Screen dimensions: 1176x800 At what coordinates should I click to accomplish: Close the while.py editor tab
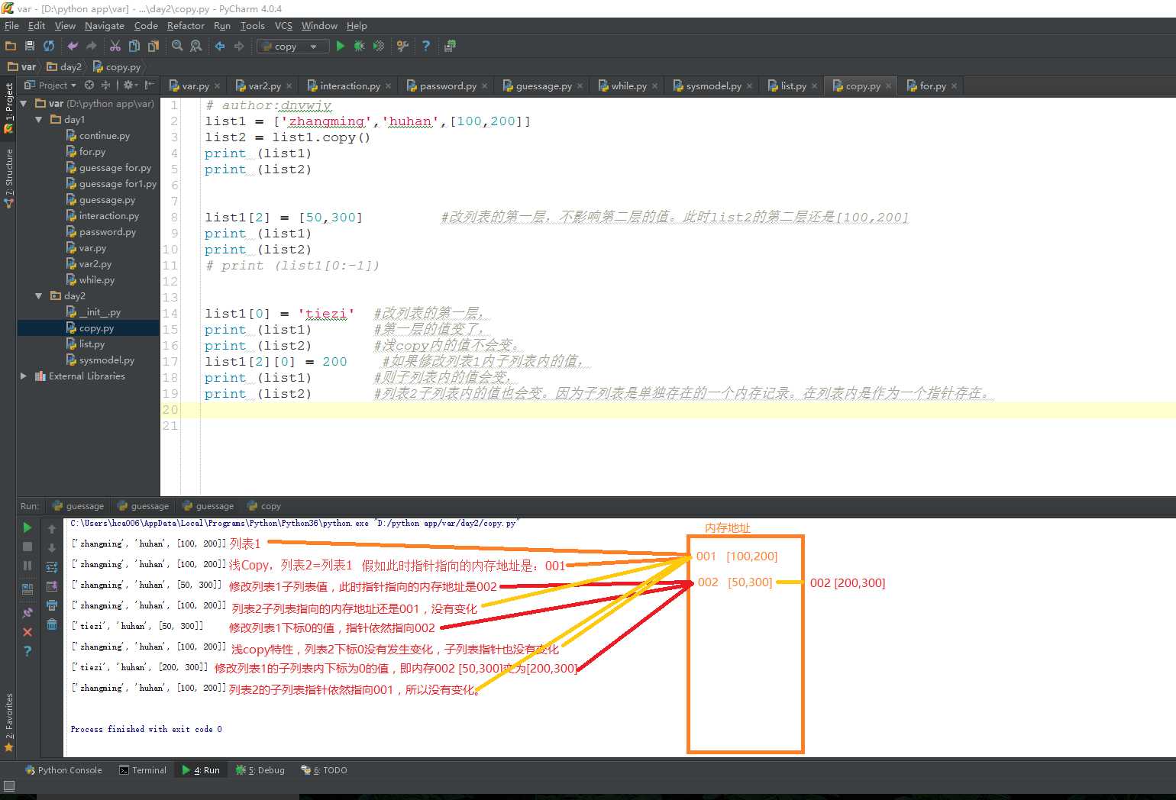pyautogui.click(x=654, y=86)
